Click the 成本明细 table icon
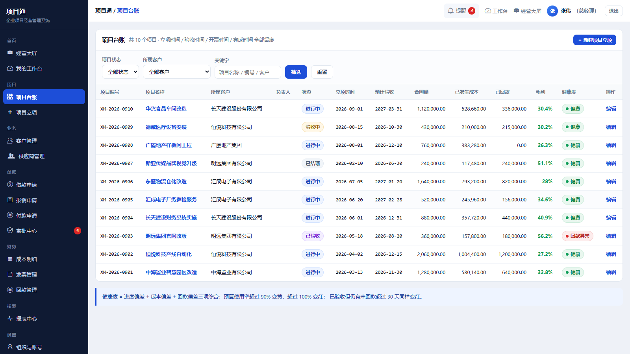630x354 pixels. pyautogui.click(x=10, y=259)
